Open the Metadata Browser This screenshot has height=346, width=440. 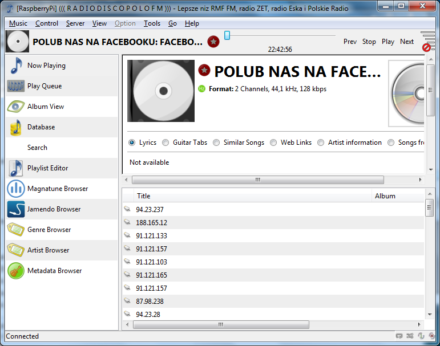[62, 271]
